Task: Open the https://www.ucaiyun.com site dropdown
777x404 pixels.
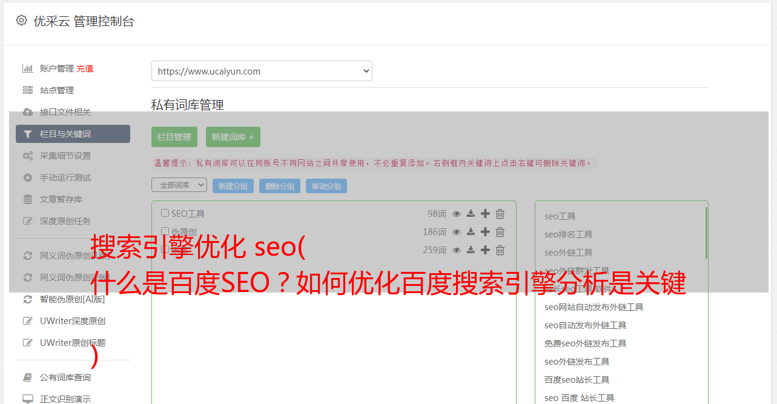Action: coord(262,71)
